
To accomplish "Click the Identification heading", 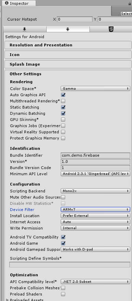I will tap(25, 148).
